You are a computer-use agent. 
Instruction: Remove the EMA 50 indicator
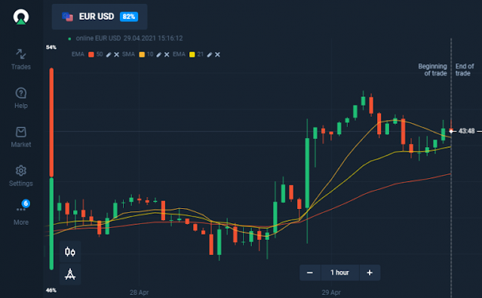116,55
